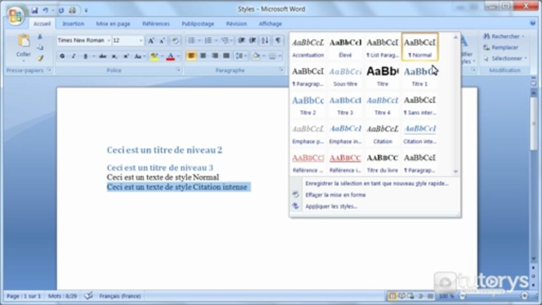Apply the Citation intense style thumbnail
The height and width of the screenshot is (305, 542).
[x=420, y=134]
